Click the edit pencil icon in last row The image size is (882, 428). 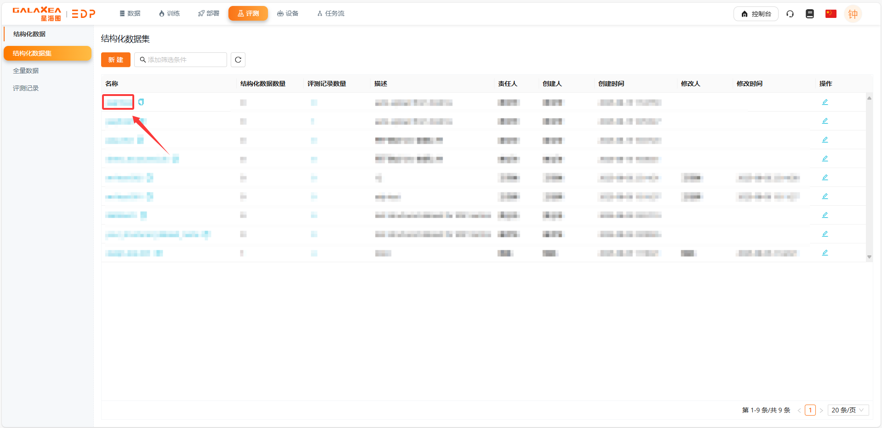[825, 253]
